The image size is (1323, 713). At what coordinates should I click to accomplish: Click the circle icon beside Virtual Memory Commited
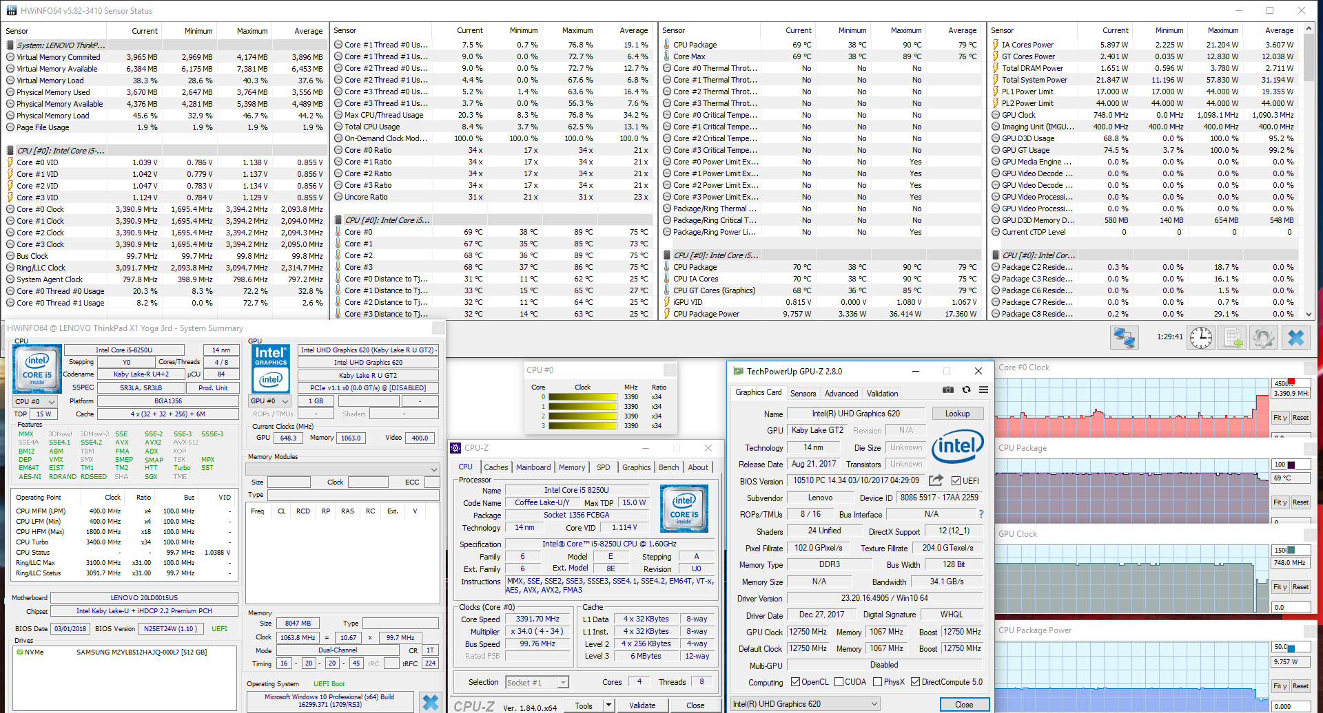tap(10, 57)
